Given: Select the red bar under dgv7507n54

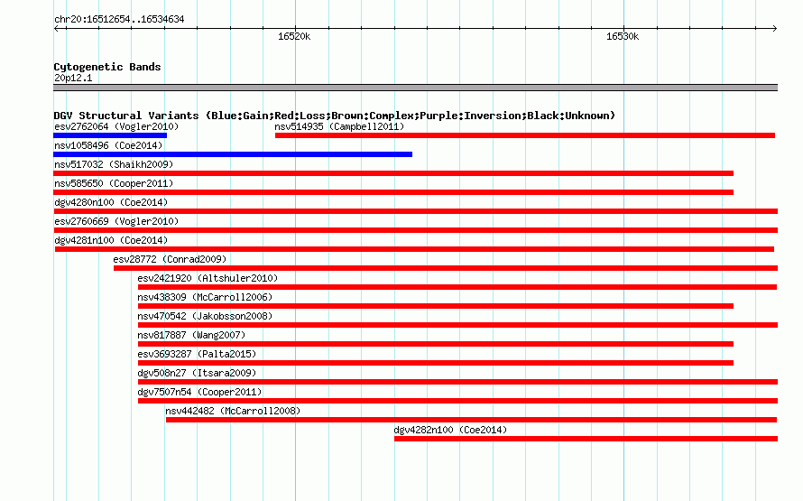Looking at the screenshot, I should click(x=457, y=401).
